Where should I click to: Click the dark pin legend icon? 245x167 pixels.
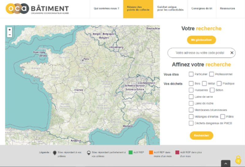point(55,153)
